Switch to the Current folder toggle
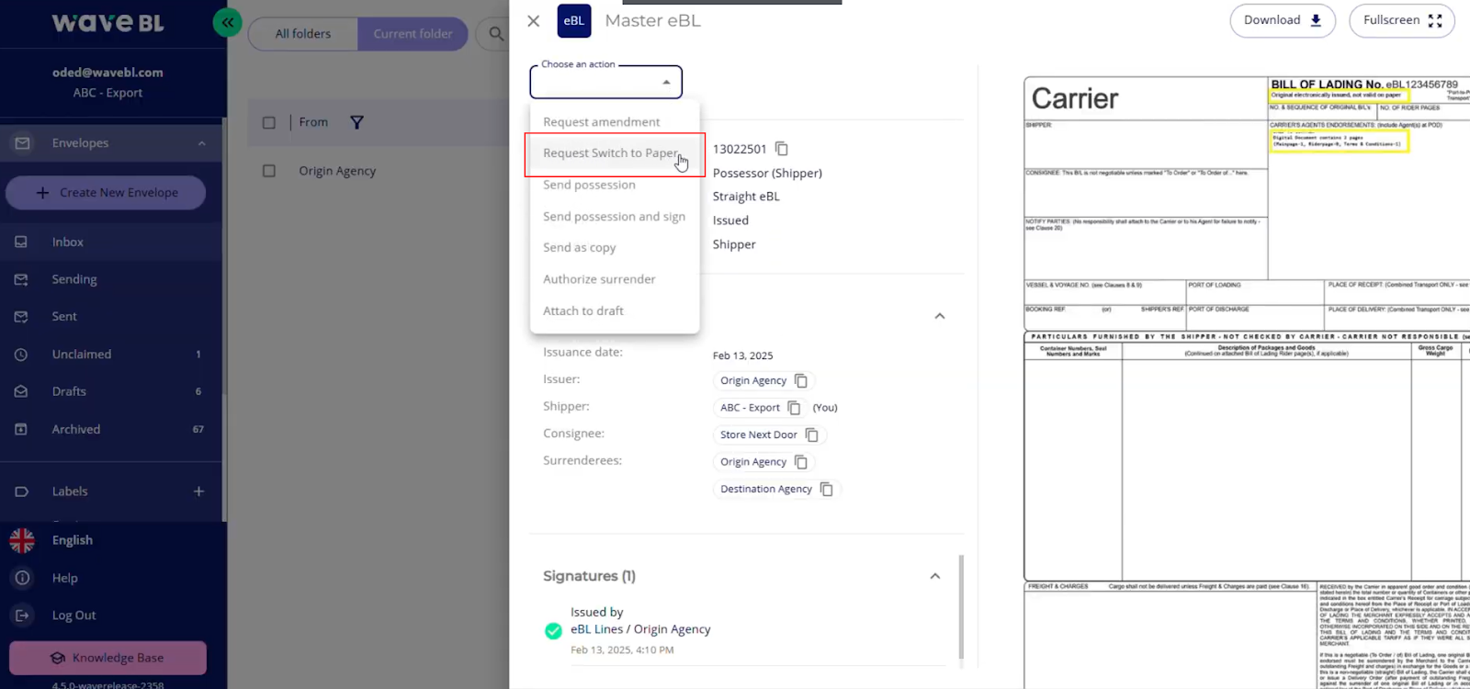 click(x=413, y=34)
